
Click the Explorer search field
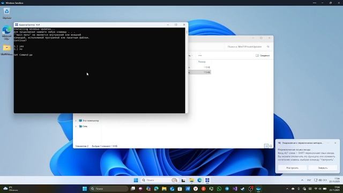[247, 47]
